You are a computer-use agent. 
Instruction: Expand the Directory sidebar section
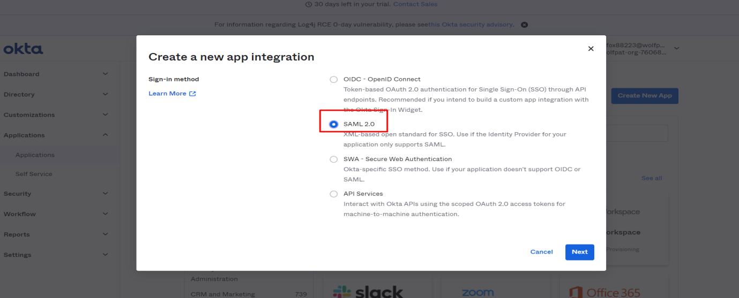[106, 94]
